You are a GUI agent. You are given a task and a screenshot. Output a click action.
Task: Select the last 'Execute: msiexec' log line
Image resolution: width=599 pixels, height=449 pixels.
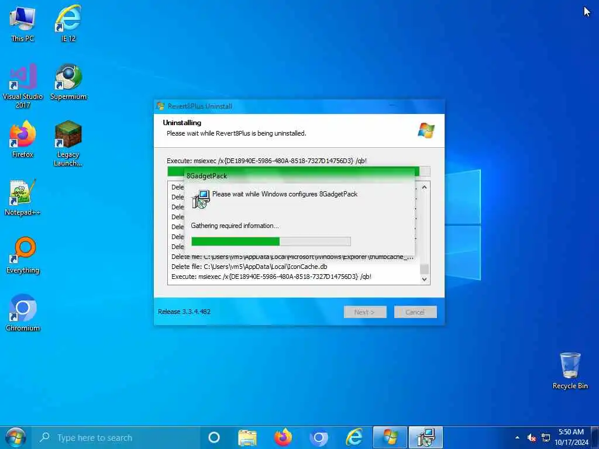[271, 277]
